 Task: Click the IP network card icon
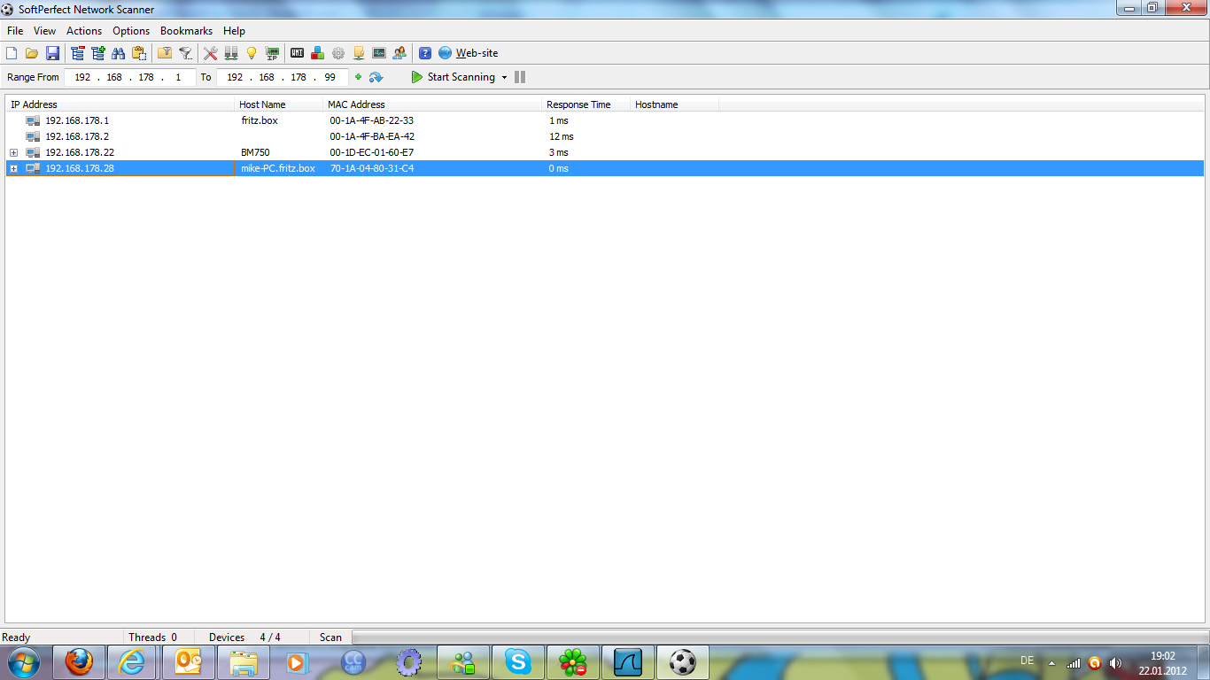(x=272, y=53)
